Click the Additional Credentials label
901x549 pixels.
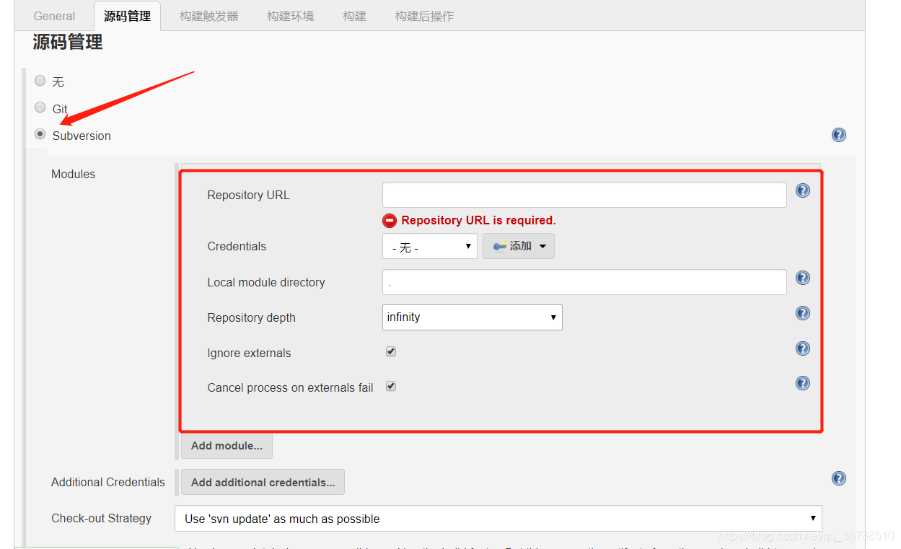point(108,482)
